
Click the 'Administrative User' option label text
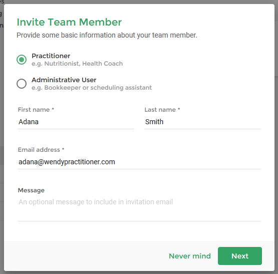[64, 80]
